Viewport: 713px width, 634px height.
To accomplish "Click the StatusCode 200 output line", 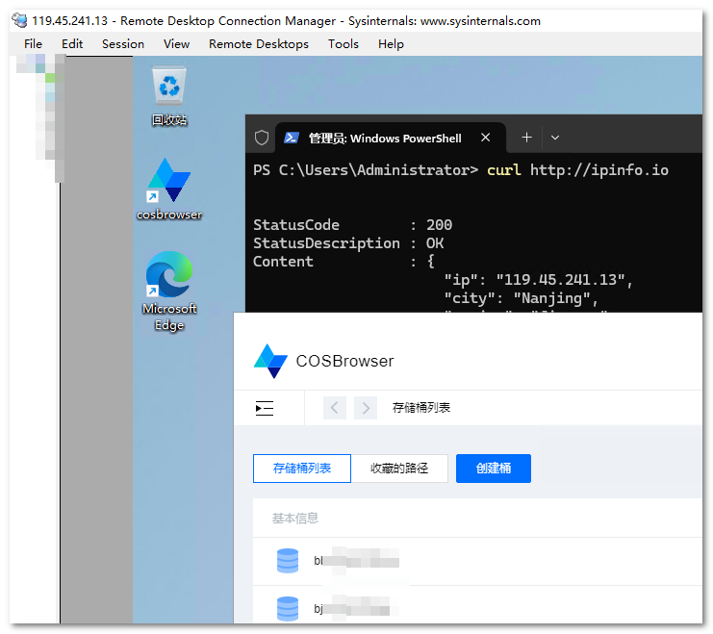I will tap(352, 225).
